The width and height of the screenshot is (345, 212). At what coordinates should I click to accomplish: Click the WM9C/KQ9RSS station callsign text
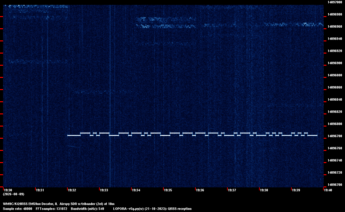click(15, 204)
